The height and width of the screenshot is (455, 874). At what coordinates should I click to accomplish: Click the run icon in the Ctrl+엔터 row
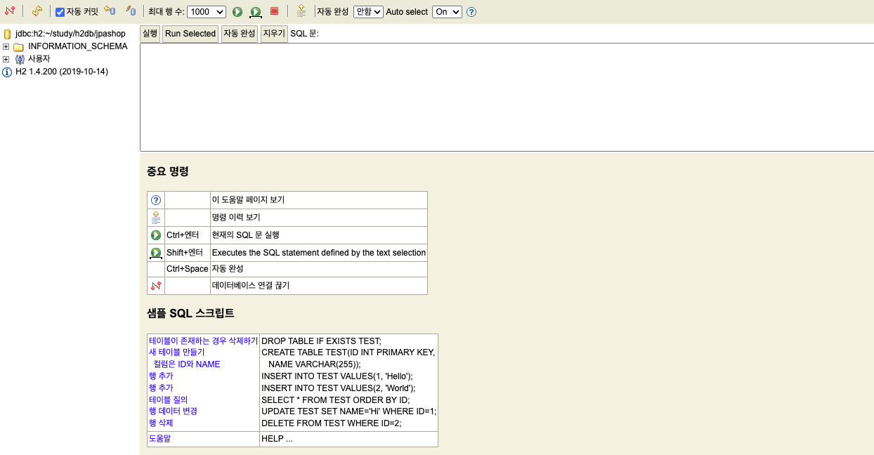[x=156, y=235]
